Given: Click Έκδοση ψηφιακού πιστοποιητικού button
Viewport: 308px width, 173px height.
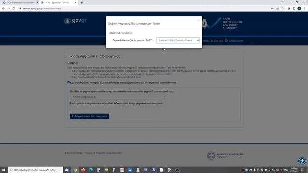Looking at the screenshot, I should coord(90,116).
